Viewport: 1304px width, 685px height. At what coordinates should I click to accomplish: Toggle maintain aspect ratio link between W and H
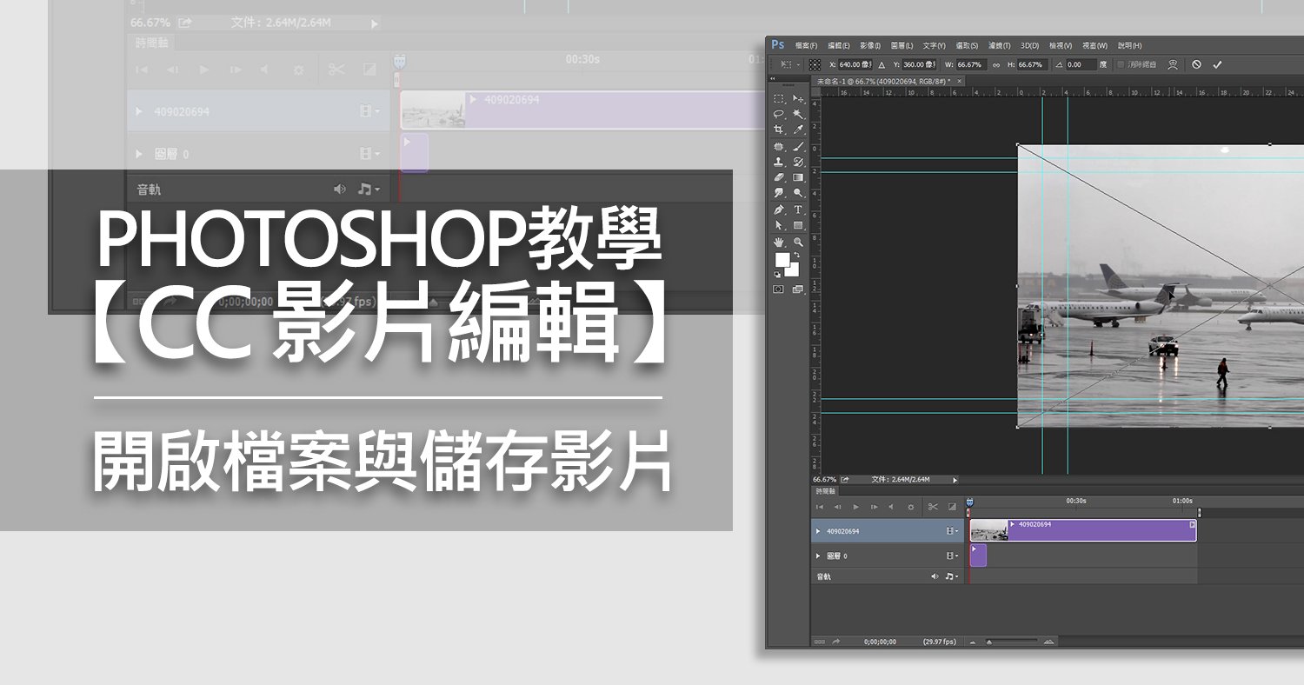tap(996, 64)
